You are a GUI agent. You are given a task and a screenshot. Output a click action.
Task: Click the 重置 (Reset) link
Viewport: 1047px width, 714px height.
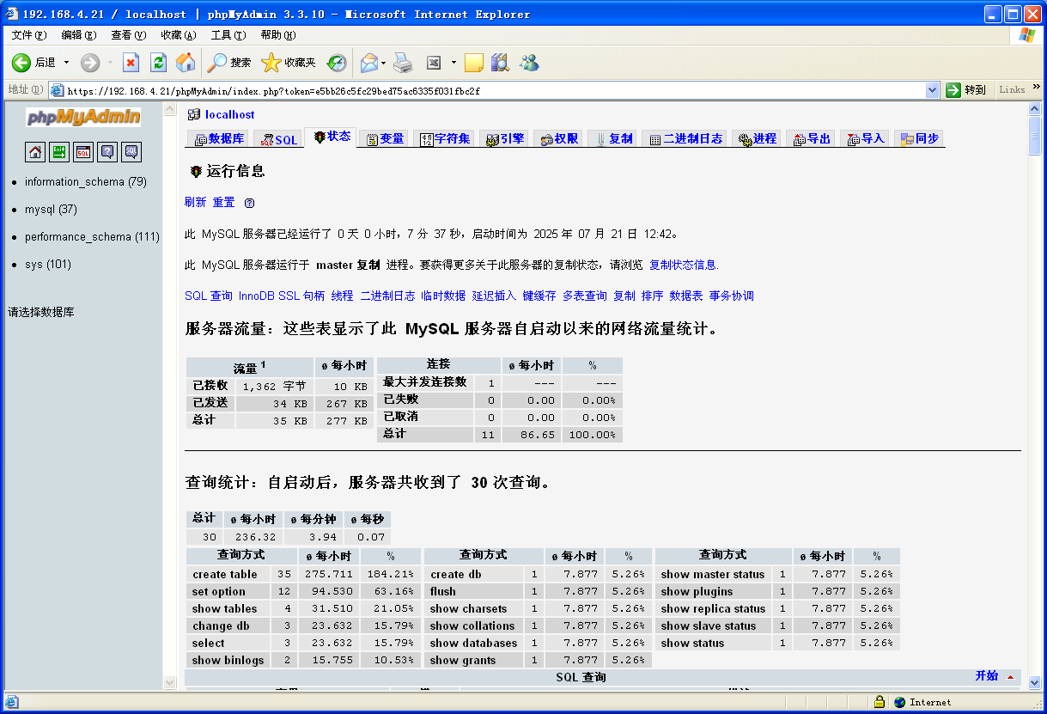[x=224, y=203]
